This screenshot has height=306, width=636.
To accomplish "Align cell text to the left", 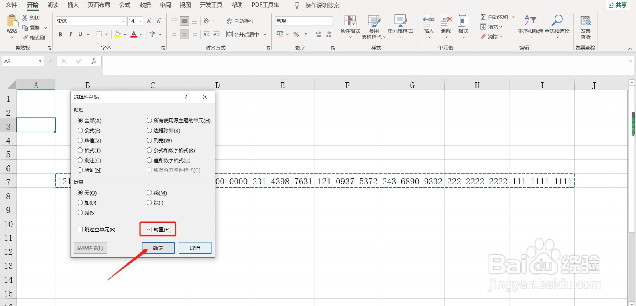I will tap(175, 35).
